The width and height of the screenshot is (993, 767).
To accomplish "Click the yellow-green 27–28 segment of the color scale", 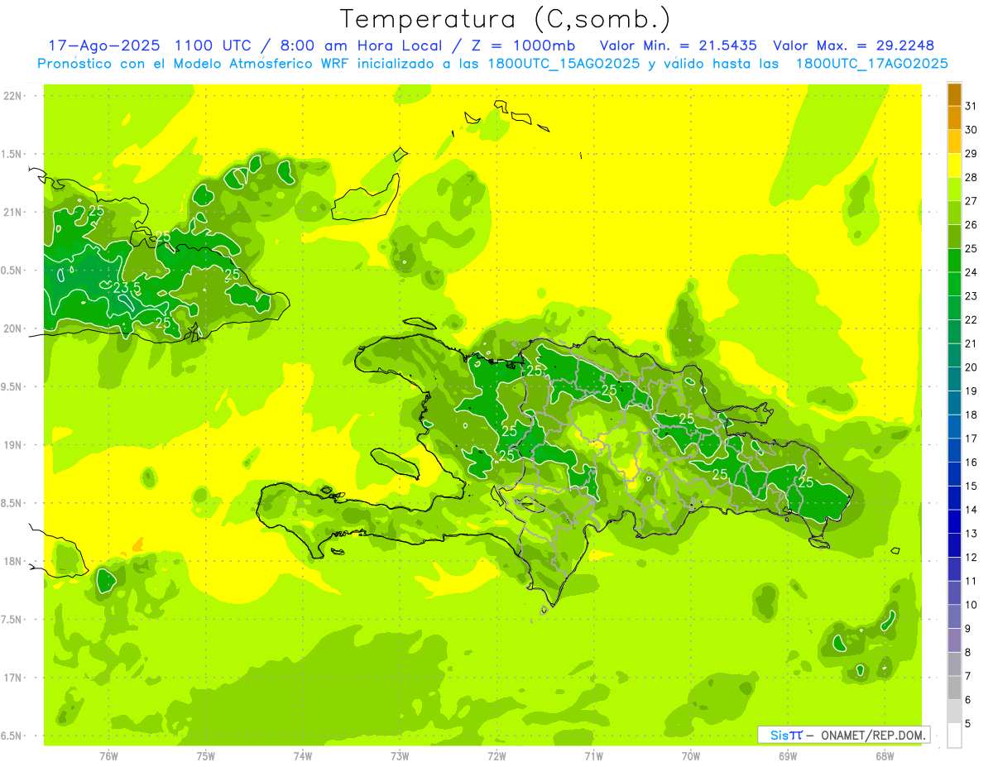I will pos(954,189).
